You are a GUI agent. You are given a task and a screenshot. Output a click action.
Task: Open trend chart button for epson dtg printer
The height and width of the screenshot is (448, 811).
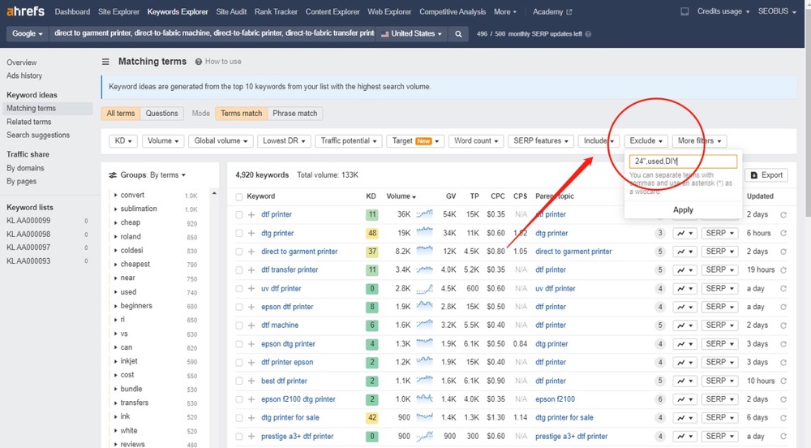tap(684, 344)
